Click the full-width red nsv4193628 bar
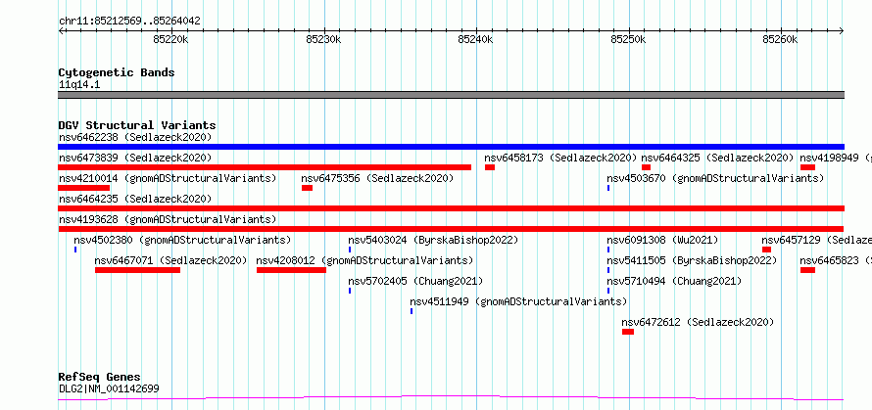The image size is (872, 410). [451, 229]
